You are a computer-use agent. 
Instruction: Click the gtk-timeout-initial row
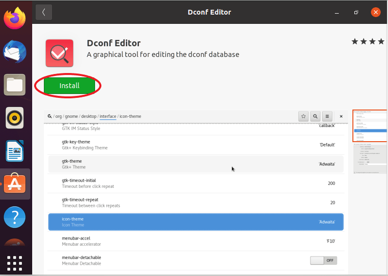tap(196, 184)
